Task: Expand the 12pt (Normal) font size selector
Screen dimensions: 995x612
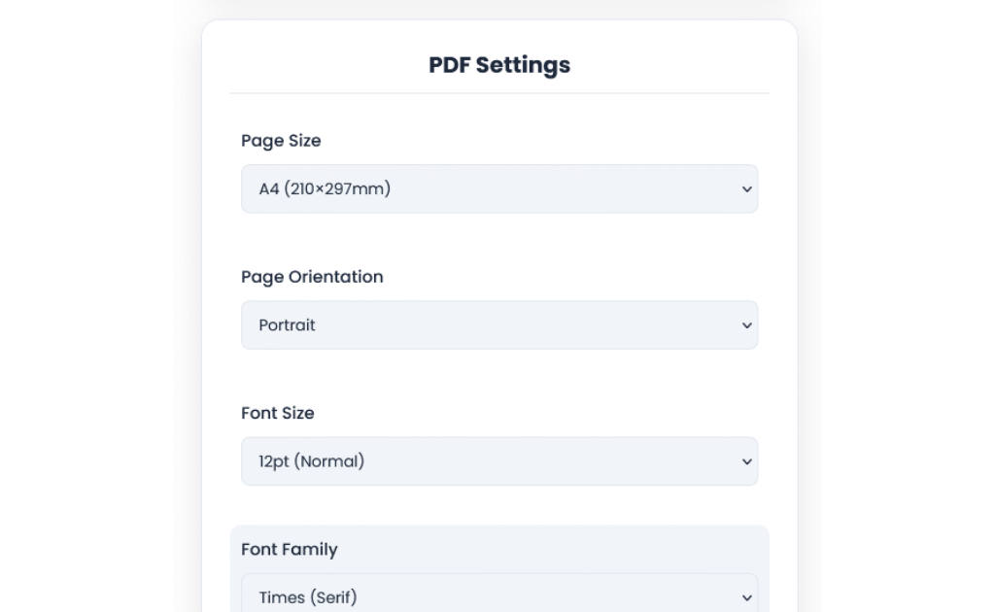Action: [499, 460]
